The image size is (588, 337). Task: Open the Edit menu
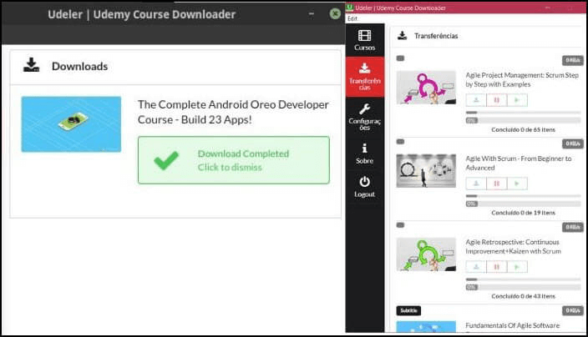coord(352,18)
